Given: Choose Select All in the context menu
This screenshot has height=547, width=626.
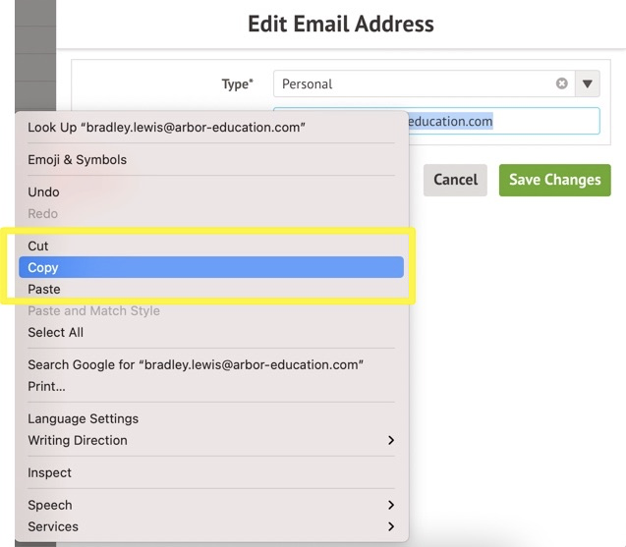Looking at the screenshot, I should tap(56, 332).
